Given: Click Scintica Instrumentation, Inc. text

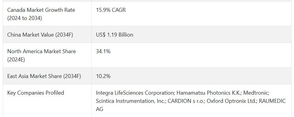Looking at the screenshot, I should tap(131, 101).
